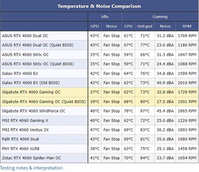Screen dimensions: 199x172
Task: Select the ASUS RTX 4060 Dual OC row name
Action: (x=25, y=36)
